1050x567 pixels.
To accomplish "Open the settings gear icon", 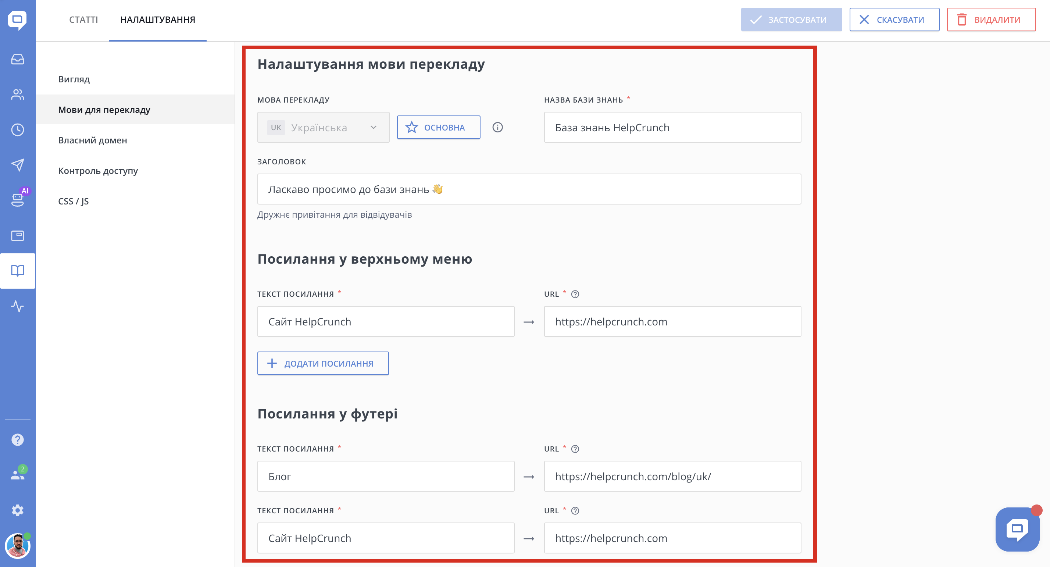I will click(18, 510).
